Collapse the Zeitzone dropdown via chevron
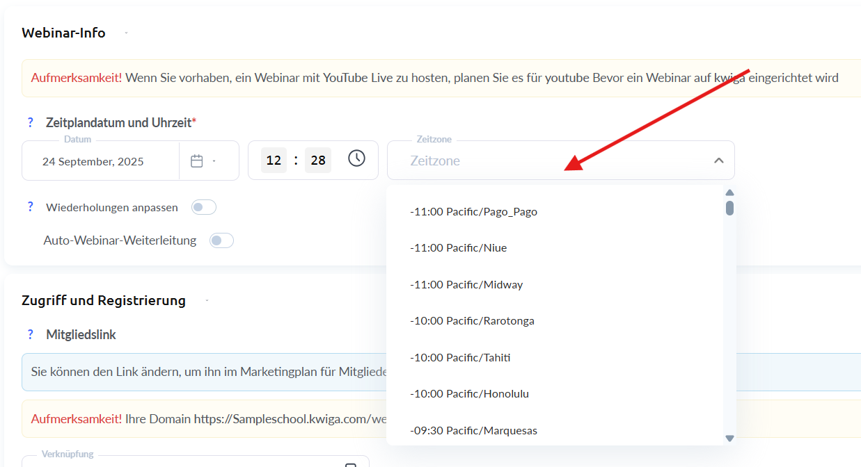The image size is (861, 467). pyautogui.click(x=718, y=161)
